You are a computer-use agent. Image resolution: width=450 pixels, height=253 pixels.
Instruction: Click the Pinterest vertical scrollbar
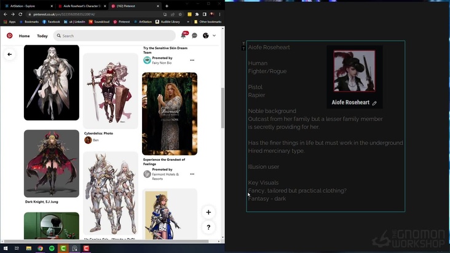(x=223, y=107)
